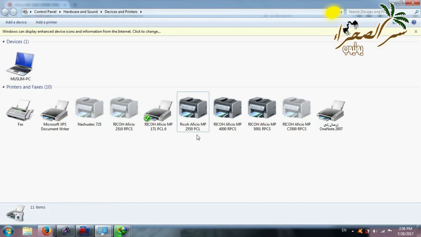421x237 pixels.
Task: Expand the arrow after Control Panel breadcrumb
Action: (x=60, y=12)
